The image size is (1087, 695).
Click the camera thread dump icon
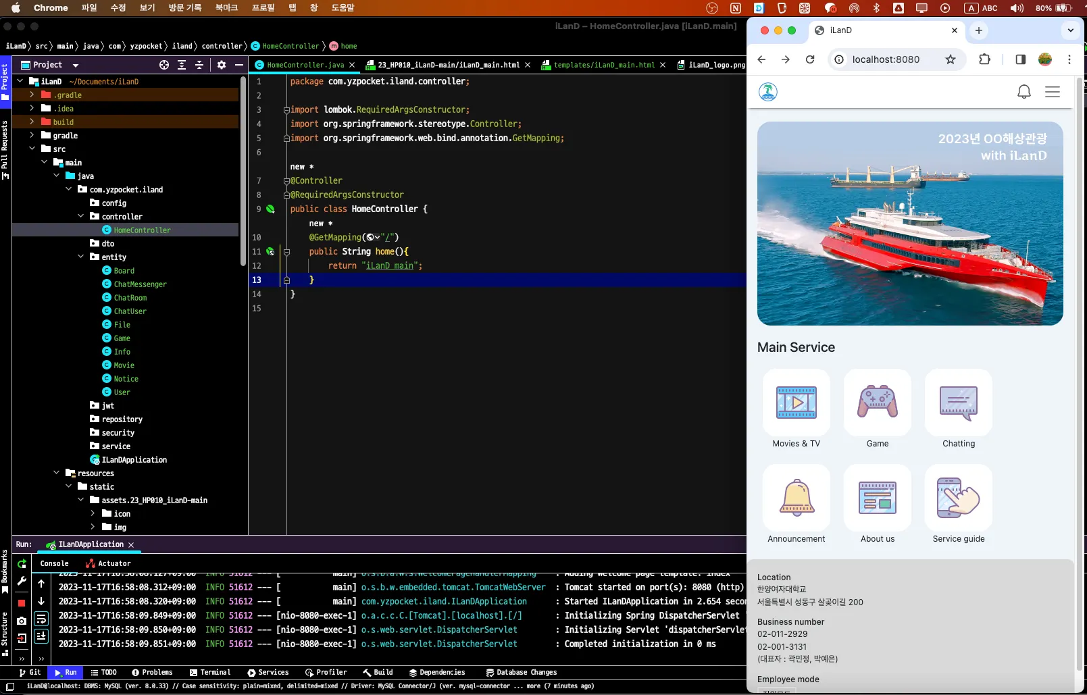(x=22, y=620)
